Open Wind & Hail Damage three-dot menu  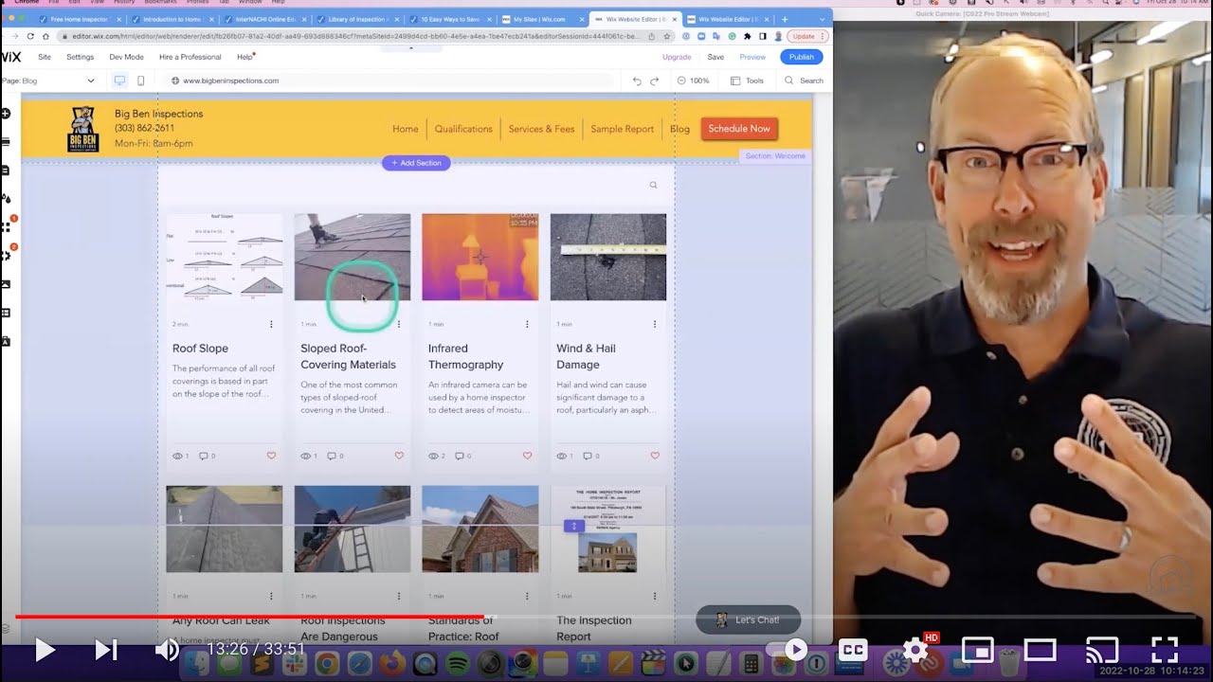point(655,324)
